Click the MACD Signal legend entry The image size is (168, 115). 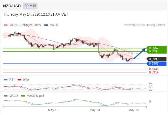pos(33,96)
